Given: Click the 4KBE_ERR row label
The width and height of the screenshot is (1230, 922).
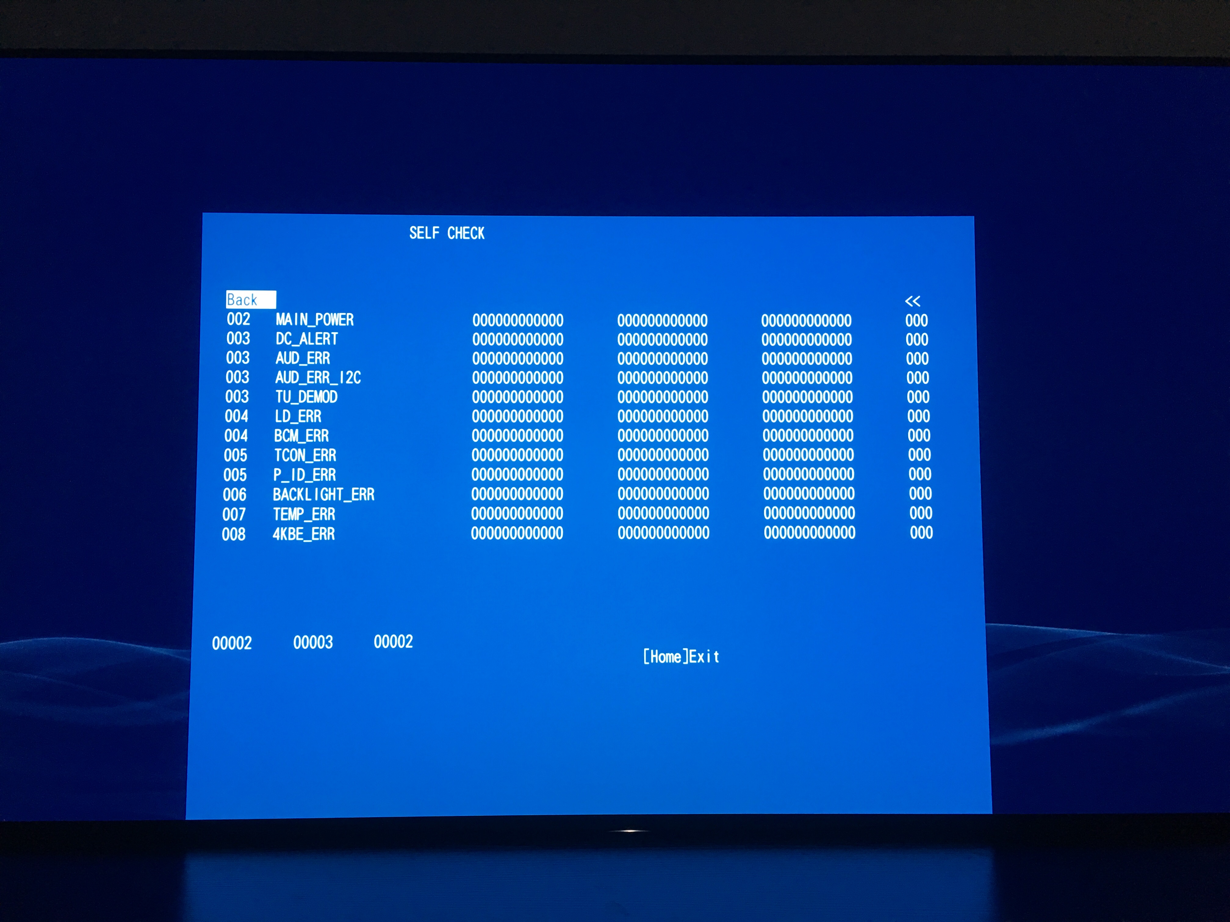Looking at the screenshot, I should 303,534.
